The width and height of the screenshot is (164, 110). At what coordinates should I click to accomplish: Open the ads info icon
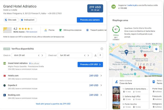coord(102,49)
